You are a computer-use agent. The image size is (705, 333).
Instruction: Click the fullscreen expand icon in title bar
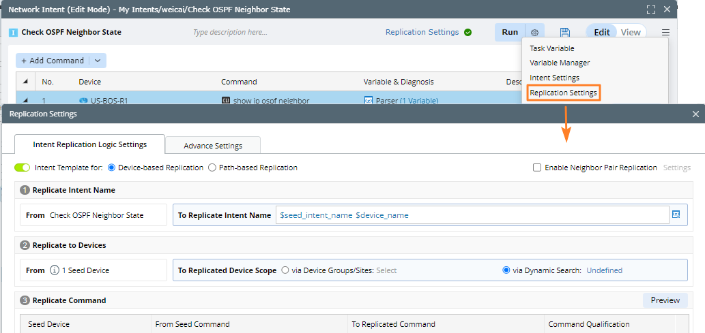[651, 10]
